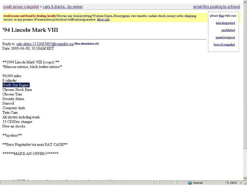
Task: Click the MAKE AN OFFER!! line
Action: [30, 154]
